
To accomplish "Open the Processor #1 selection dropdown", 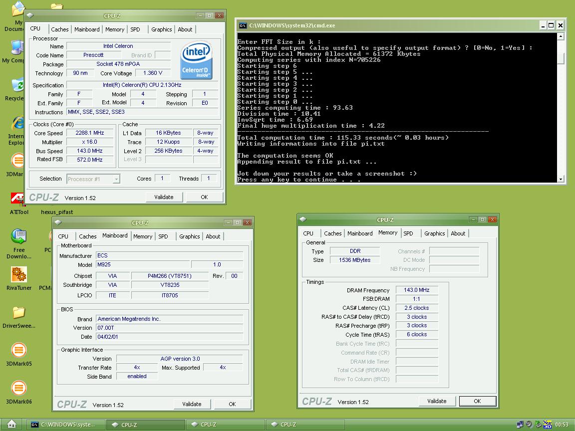I will (x=93, y=179).
